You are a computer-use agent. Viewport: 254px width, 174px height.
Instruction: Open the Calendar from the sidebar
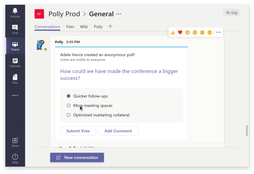click(15, 62)
